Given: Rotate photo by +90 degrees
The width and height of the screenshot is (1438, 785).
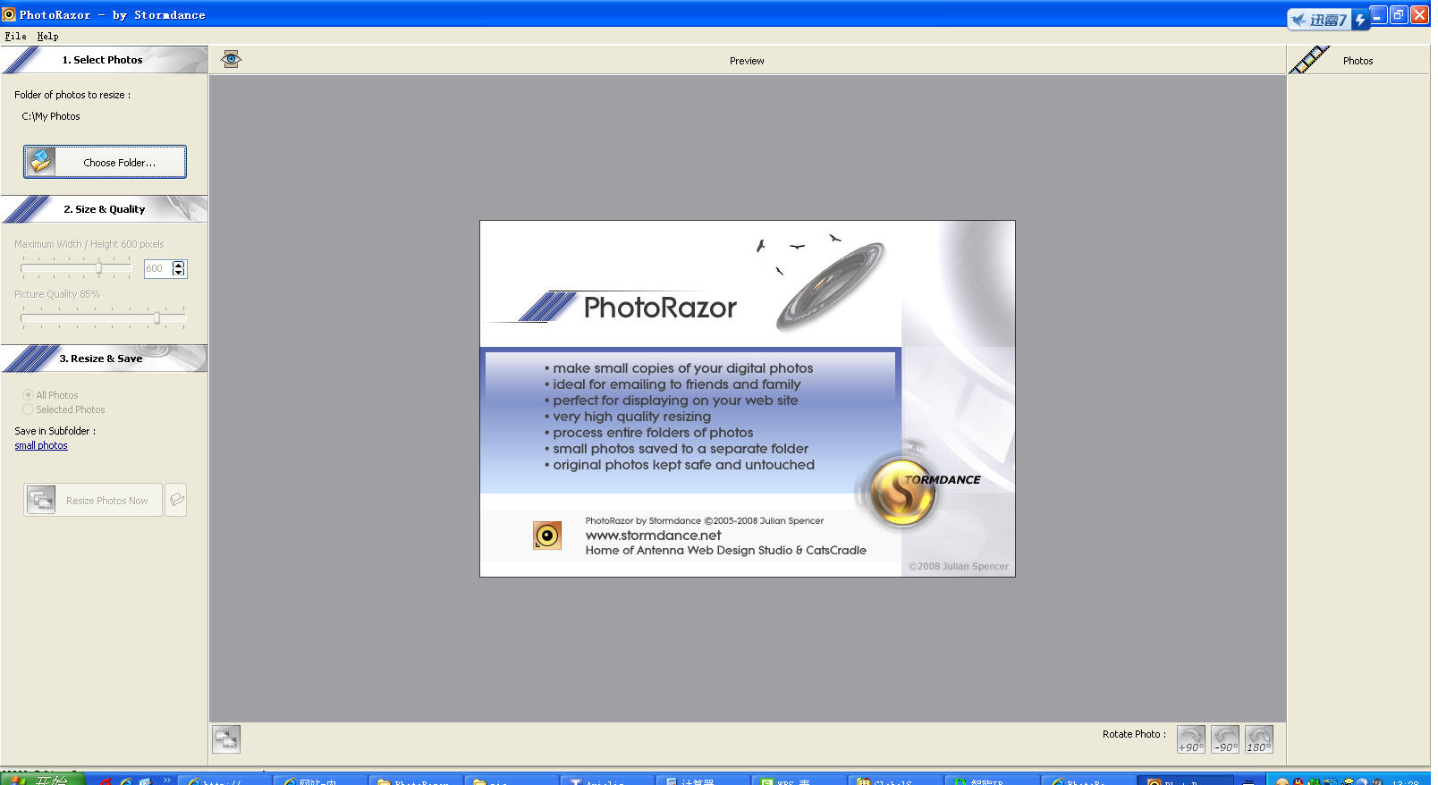Looking at the screenshot, I should [1191, 739].
